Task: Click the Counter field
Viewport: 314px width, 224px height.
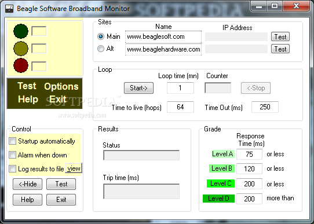Action: [x=218, y=88]
